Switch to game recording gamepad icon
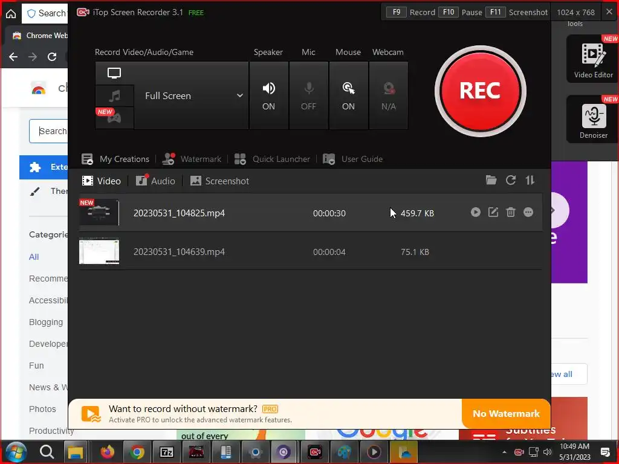The image size is (619, 464). 114,118
